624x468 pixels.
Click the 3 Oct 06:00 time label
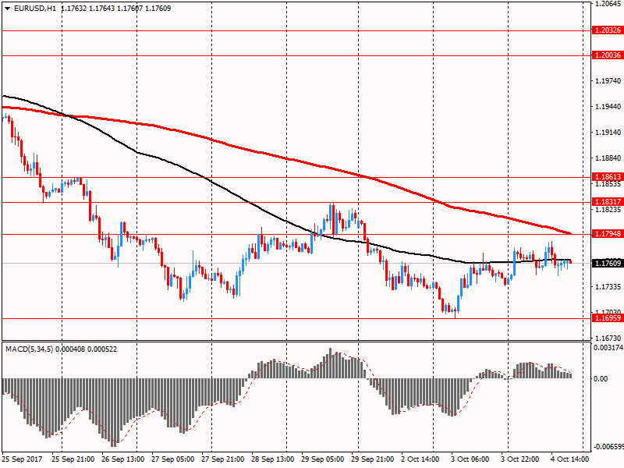click(470, 459)
